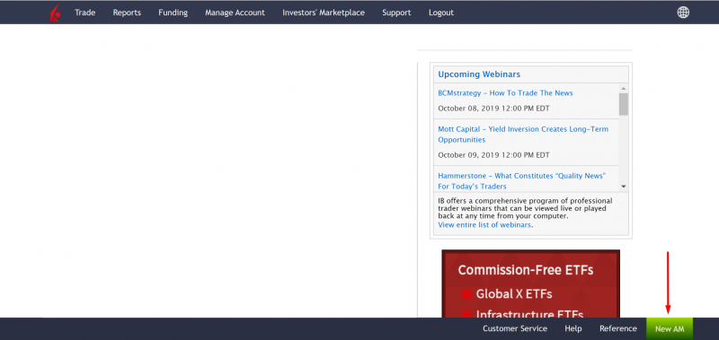Click the webinars scrollbar up arrow
719x340 pixels.
click(x=623, y=88)
